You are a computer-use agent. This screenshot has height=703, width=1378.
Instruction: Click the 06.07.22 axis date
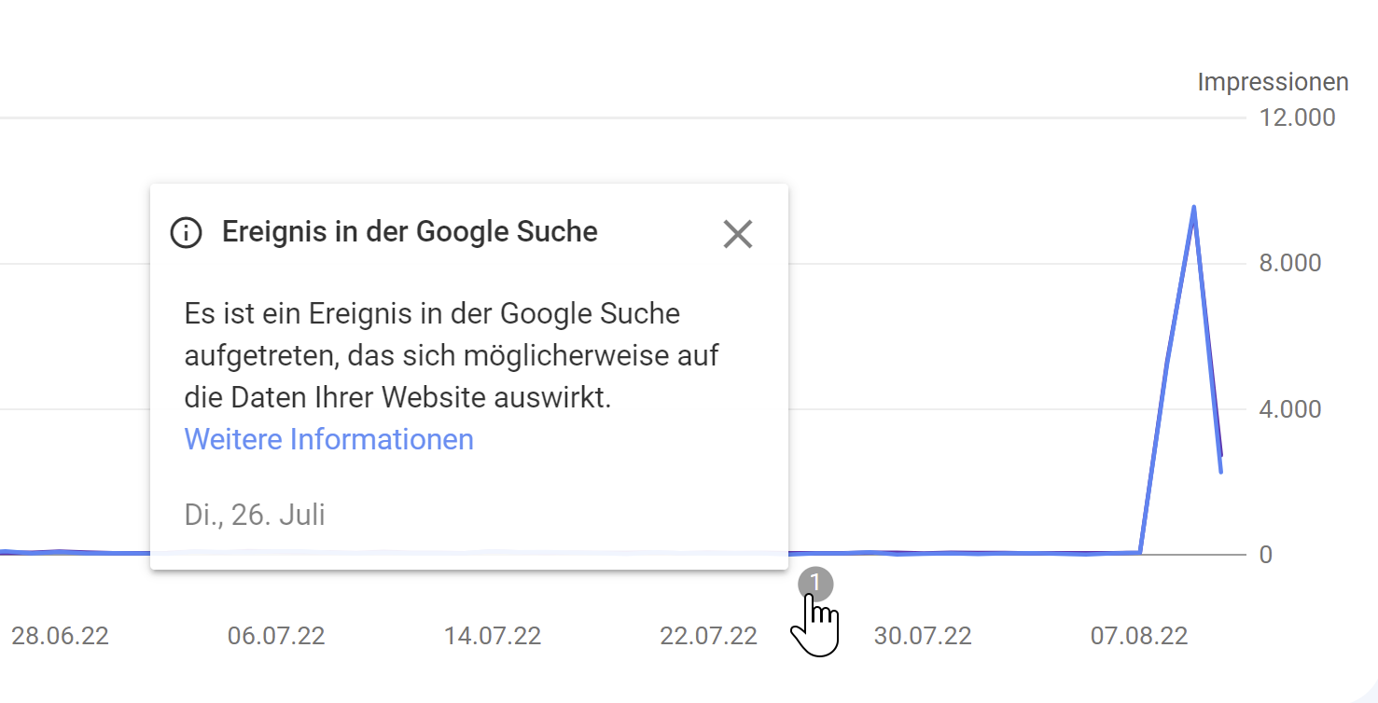click(277, 635)
